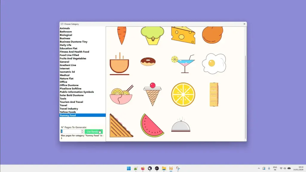Screen dimensions: 306x172
Task: Increase pages count with the up stepper arrow
Action: pyautogui.click(x=82, y=130)
